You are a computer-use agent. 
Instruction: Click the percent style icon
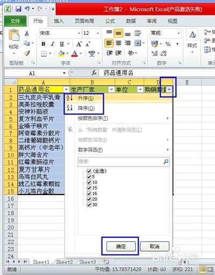(168, 44)
